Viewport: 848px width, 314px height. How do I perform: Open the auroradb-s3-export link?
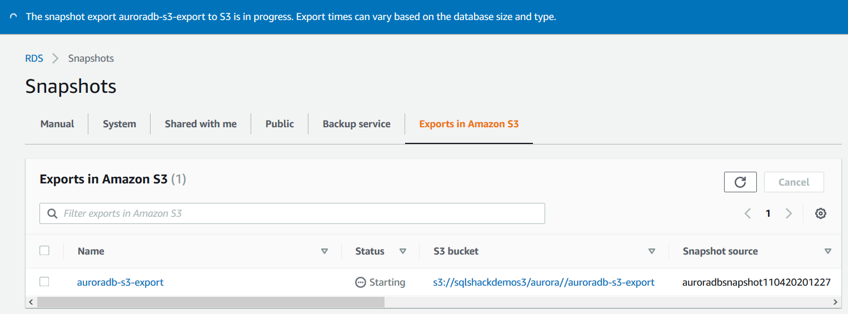coord(120,282)
